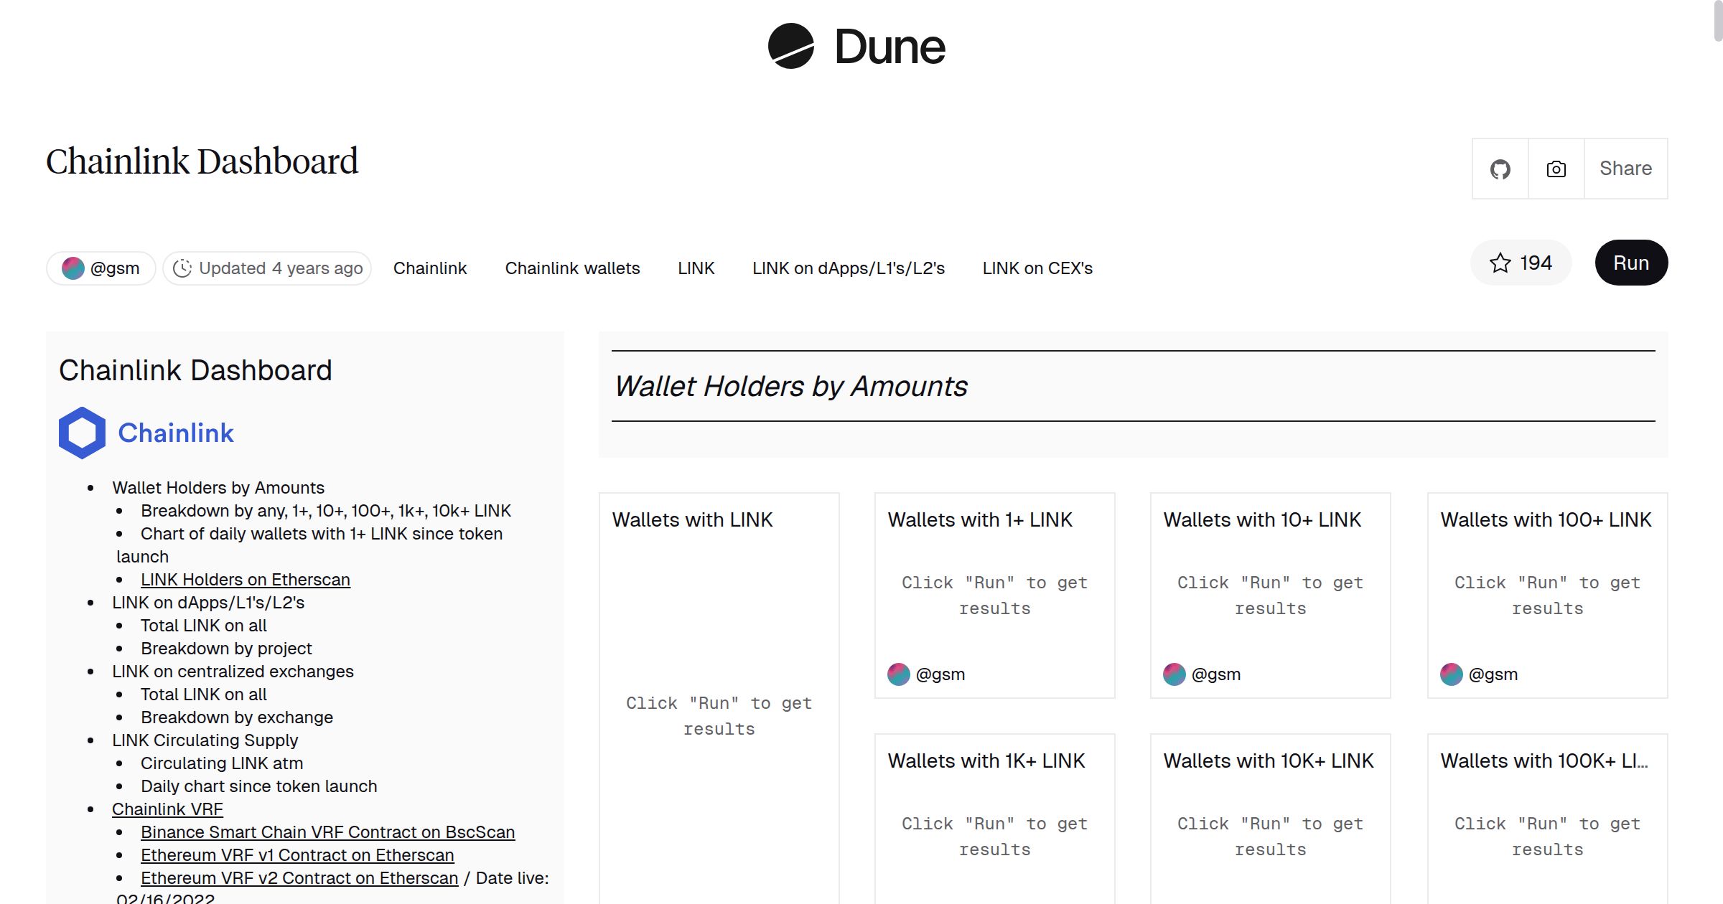Click Ethereum VRF v2 Contract on Etherscan

pos(299,877)
